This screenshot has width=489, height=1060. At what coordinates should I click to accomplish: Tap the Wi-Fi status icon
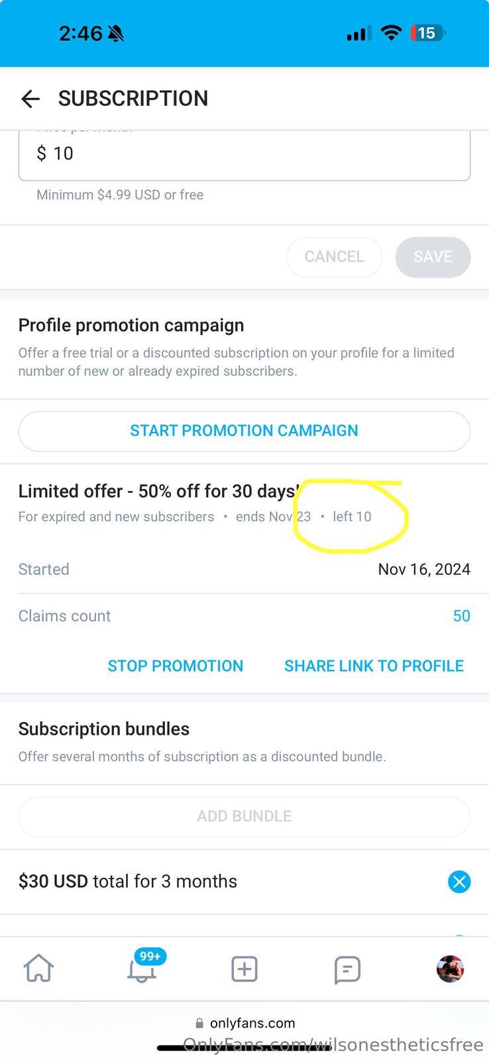point(392,32)
